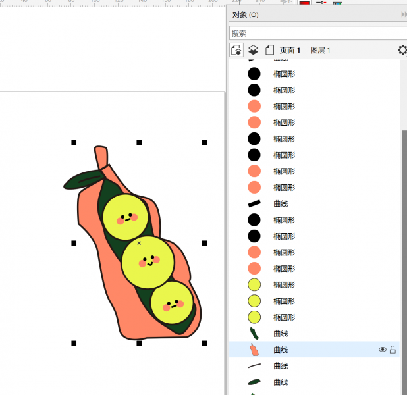Click the blank page view icon
407x395 pixels.
coord(270,50)
